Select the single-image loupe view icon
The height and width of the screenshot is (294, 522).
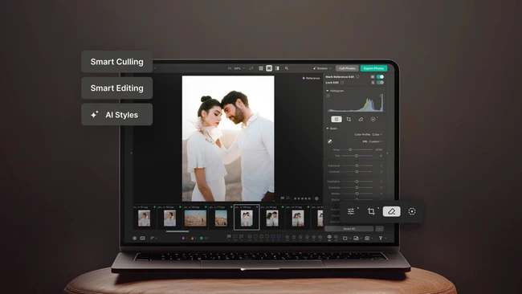click(x=269, y=68)
